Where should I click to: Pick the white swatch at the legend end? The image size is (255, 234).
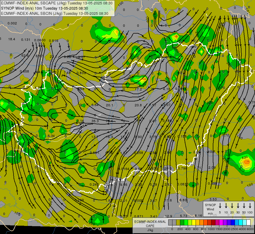pyautogui.click(x=248, y=223)
